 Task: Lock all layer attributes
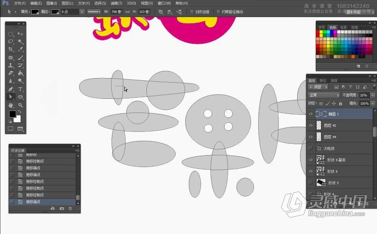click(341, 104)
